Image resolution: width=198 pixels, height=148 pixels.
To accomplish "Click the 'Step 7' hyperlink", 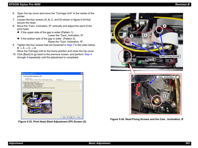I will (x=71, y=45).
